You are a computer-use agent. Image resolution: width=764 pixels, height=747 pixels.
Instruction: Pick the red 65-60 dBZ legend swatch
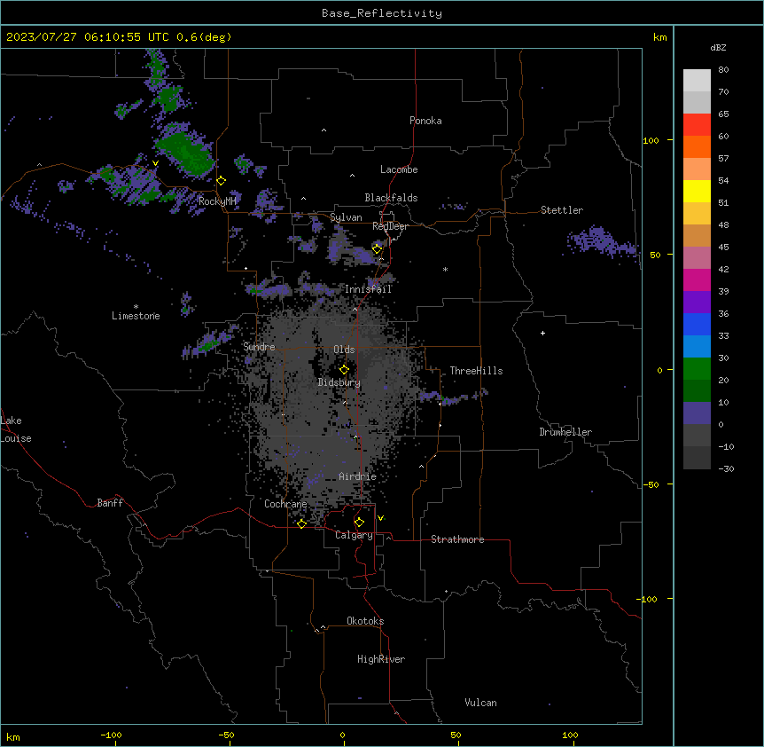pos(697,125)
